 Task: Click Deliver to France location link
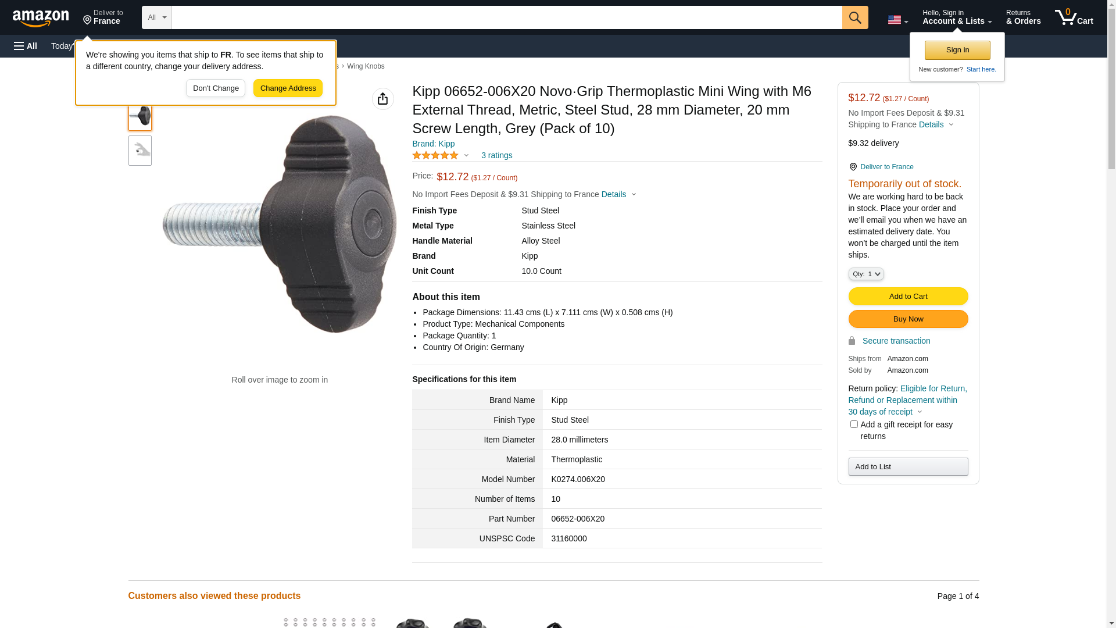coord(886,167)
